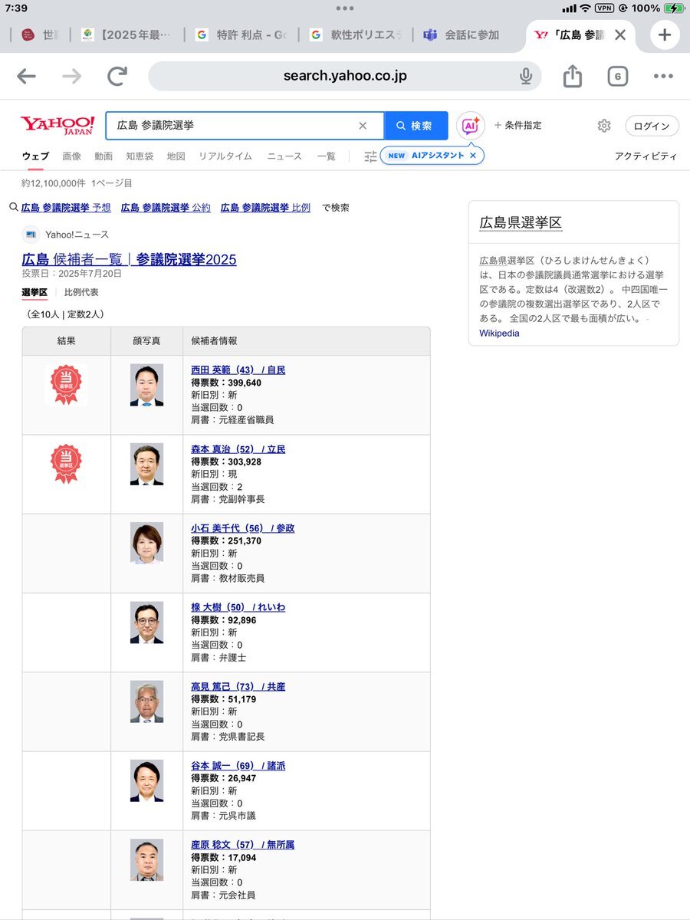The image size is (690, 920).
Task: Select the 動画 search category
Action: [x=103, y=156]
